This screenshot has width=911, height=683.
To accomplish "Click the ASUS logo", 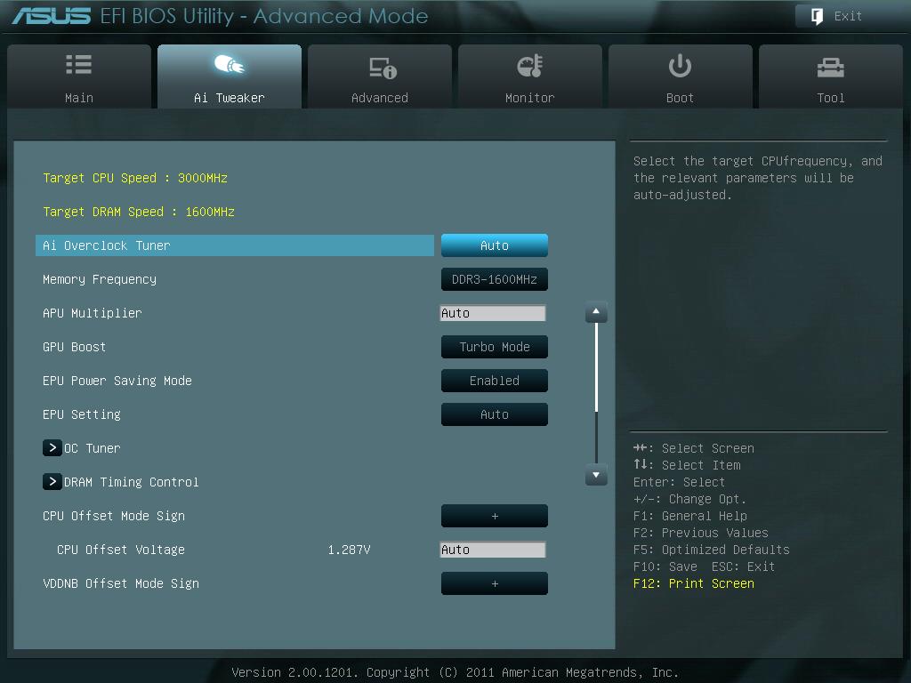I will pyautogui.click(x=51, y=16).
